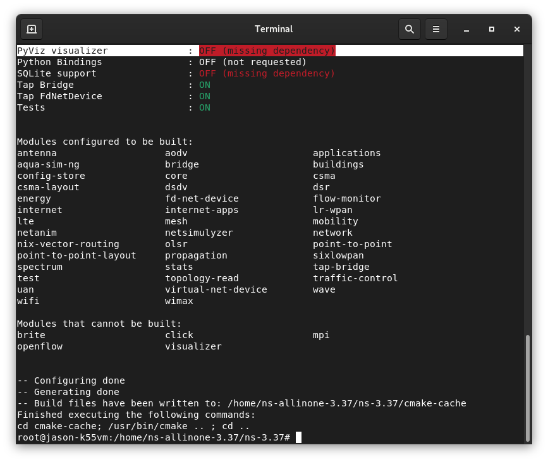The width and height of the screenshot is (548, 462).
Task: Click the lr-wpan module name
Action: (332, 210)
